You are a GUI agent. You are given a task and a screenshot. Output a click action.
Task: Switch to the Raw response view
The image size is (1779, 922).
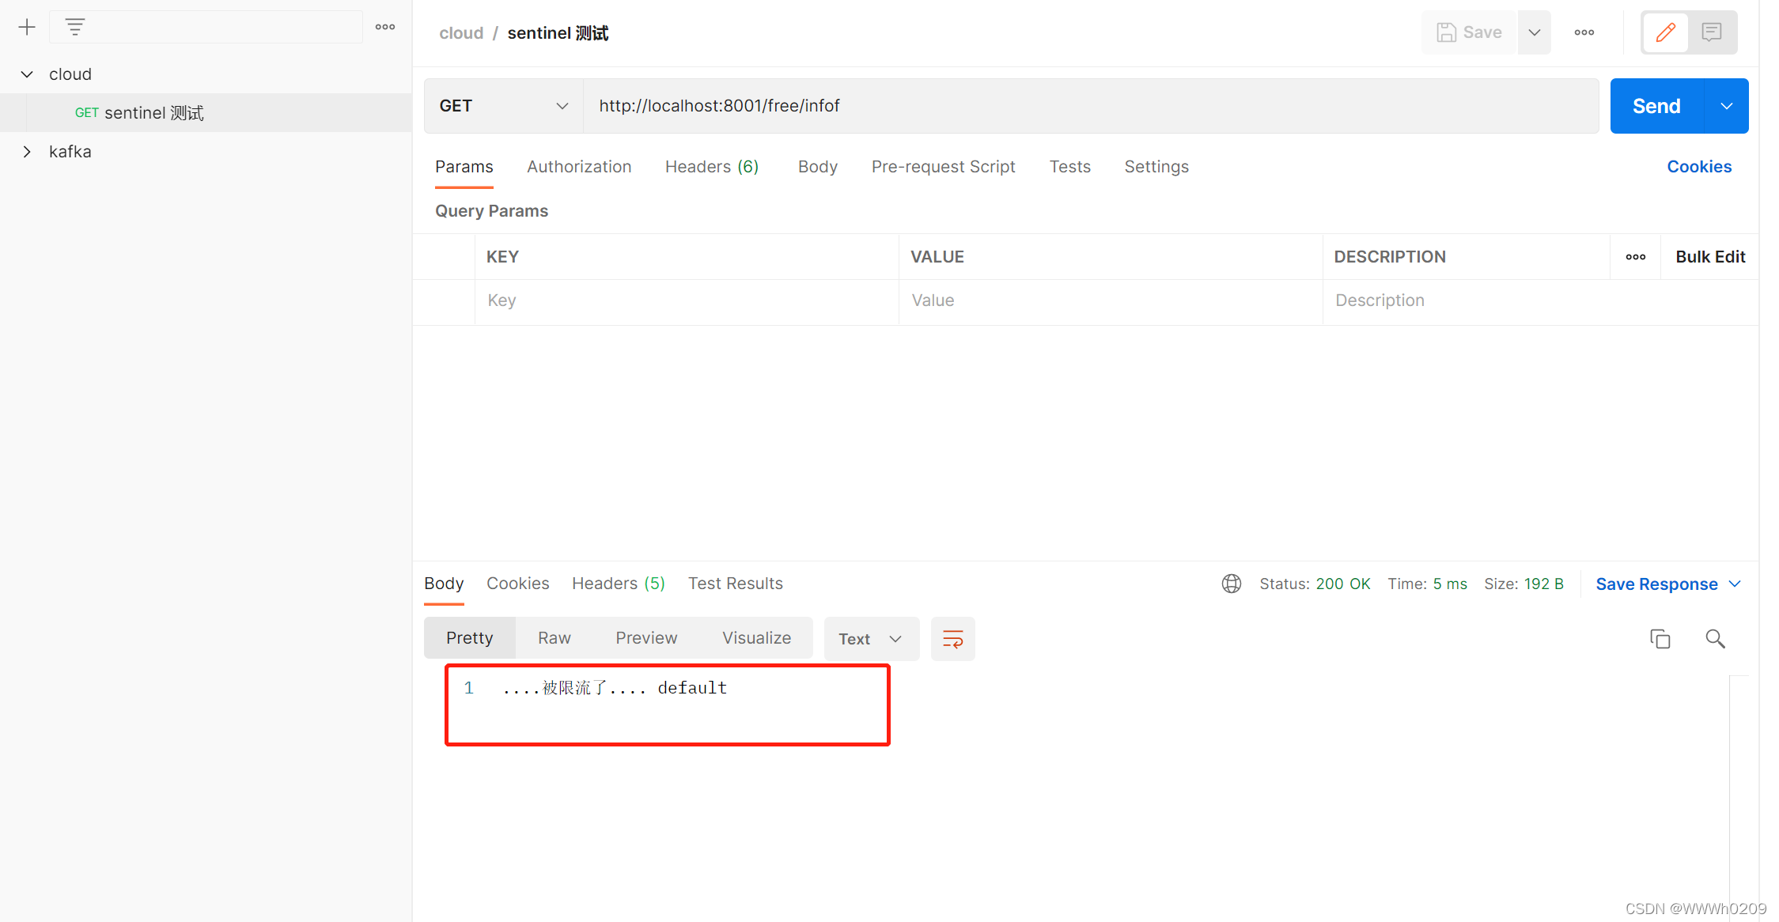click(554, 638)
